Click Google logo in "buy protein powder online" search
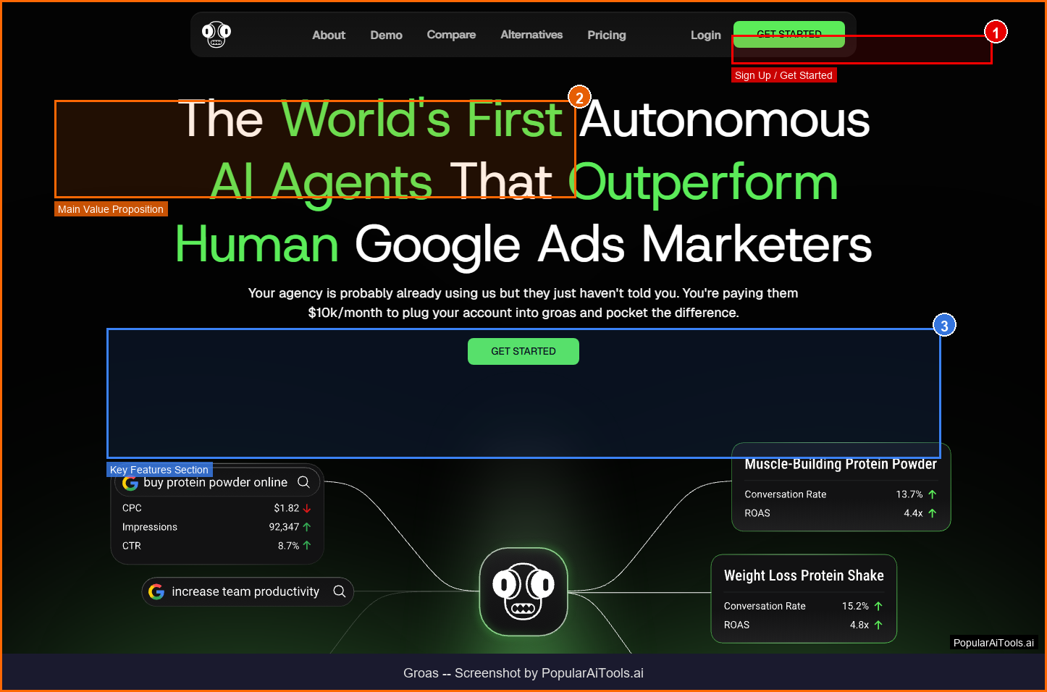 pyautogui.click(x=130, y=483)
